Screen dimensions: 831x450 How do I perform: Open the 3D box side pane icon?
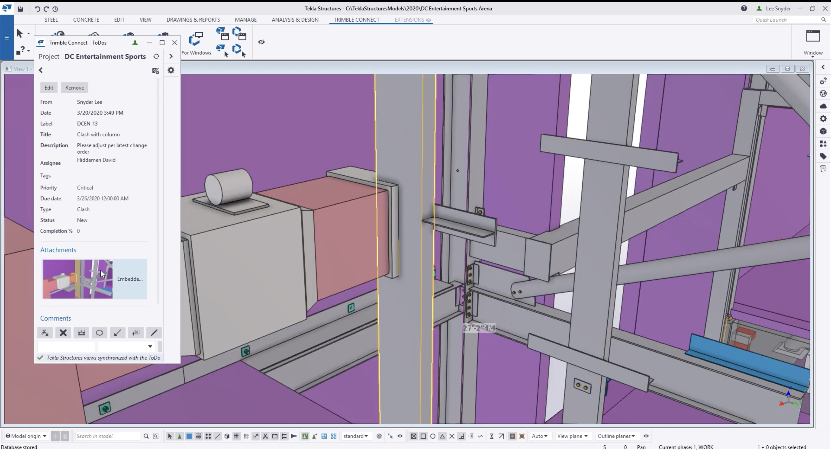[x=823, y=131]
